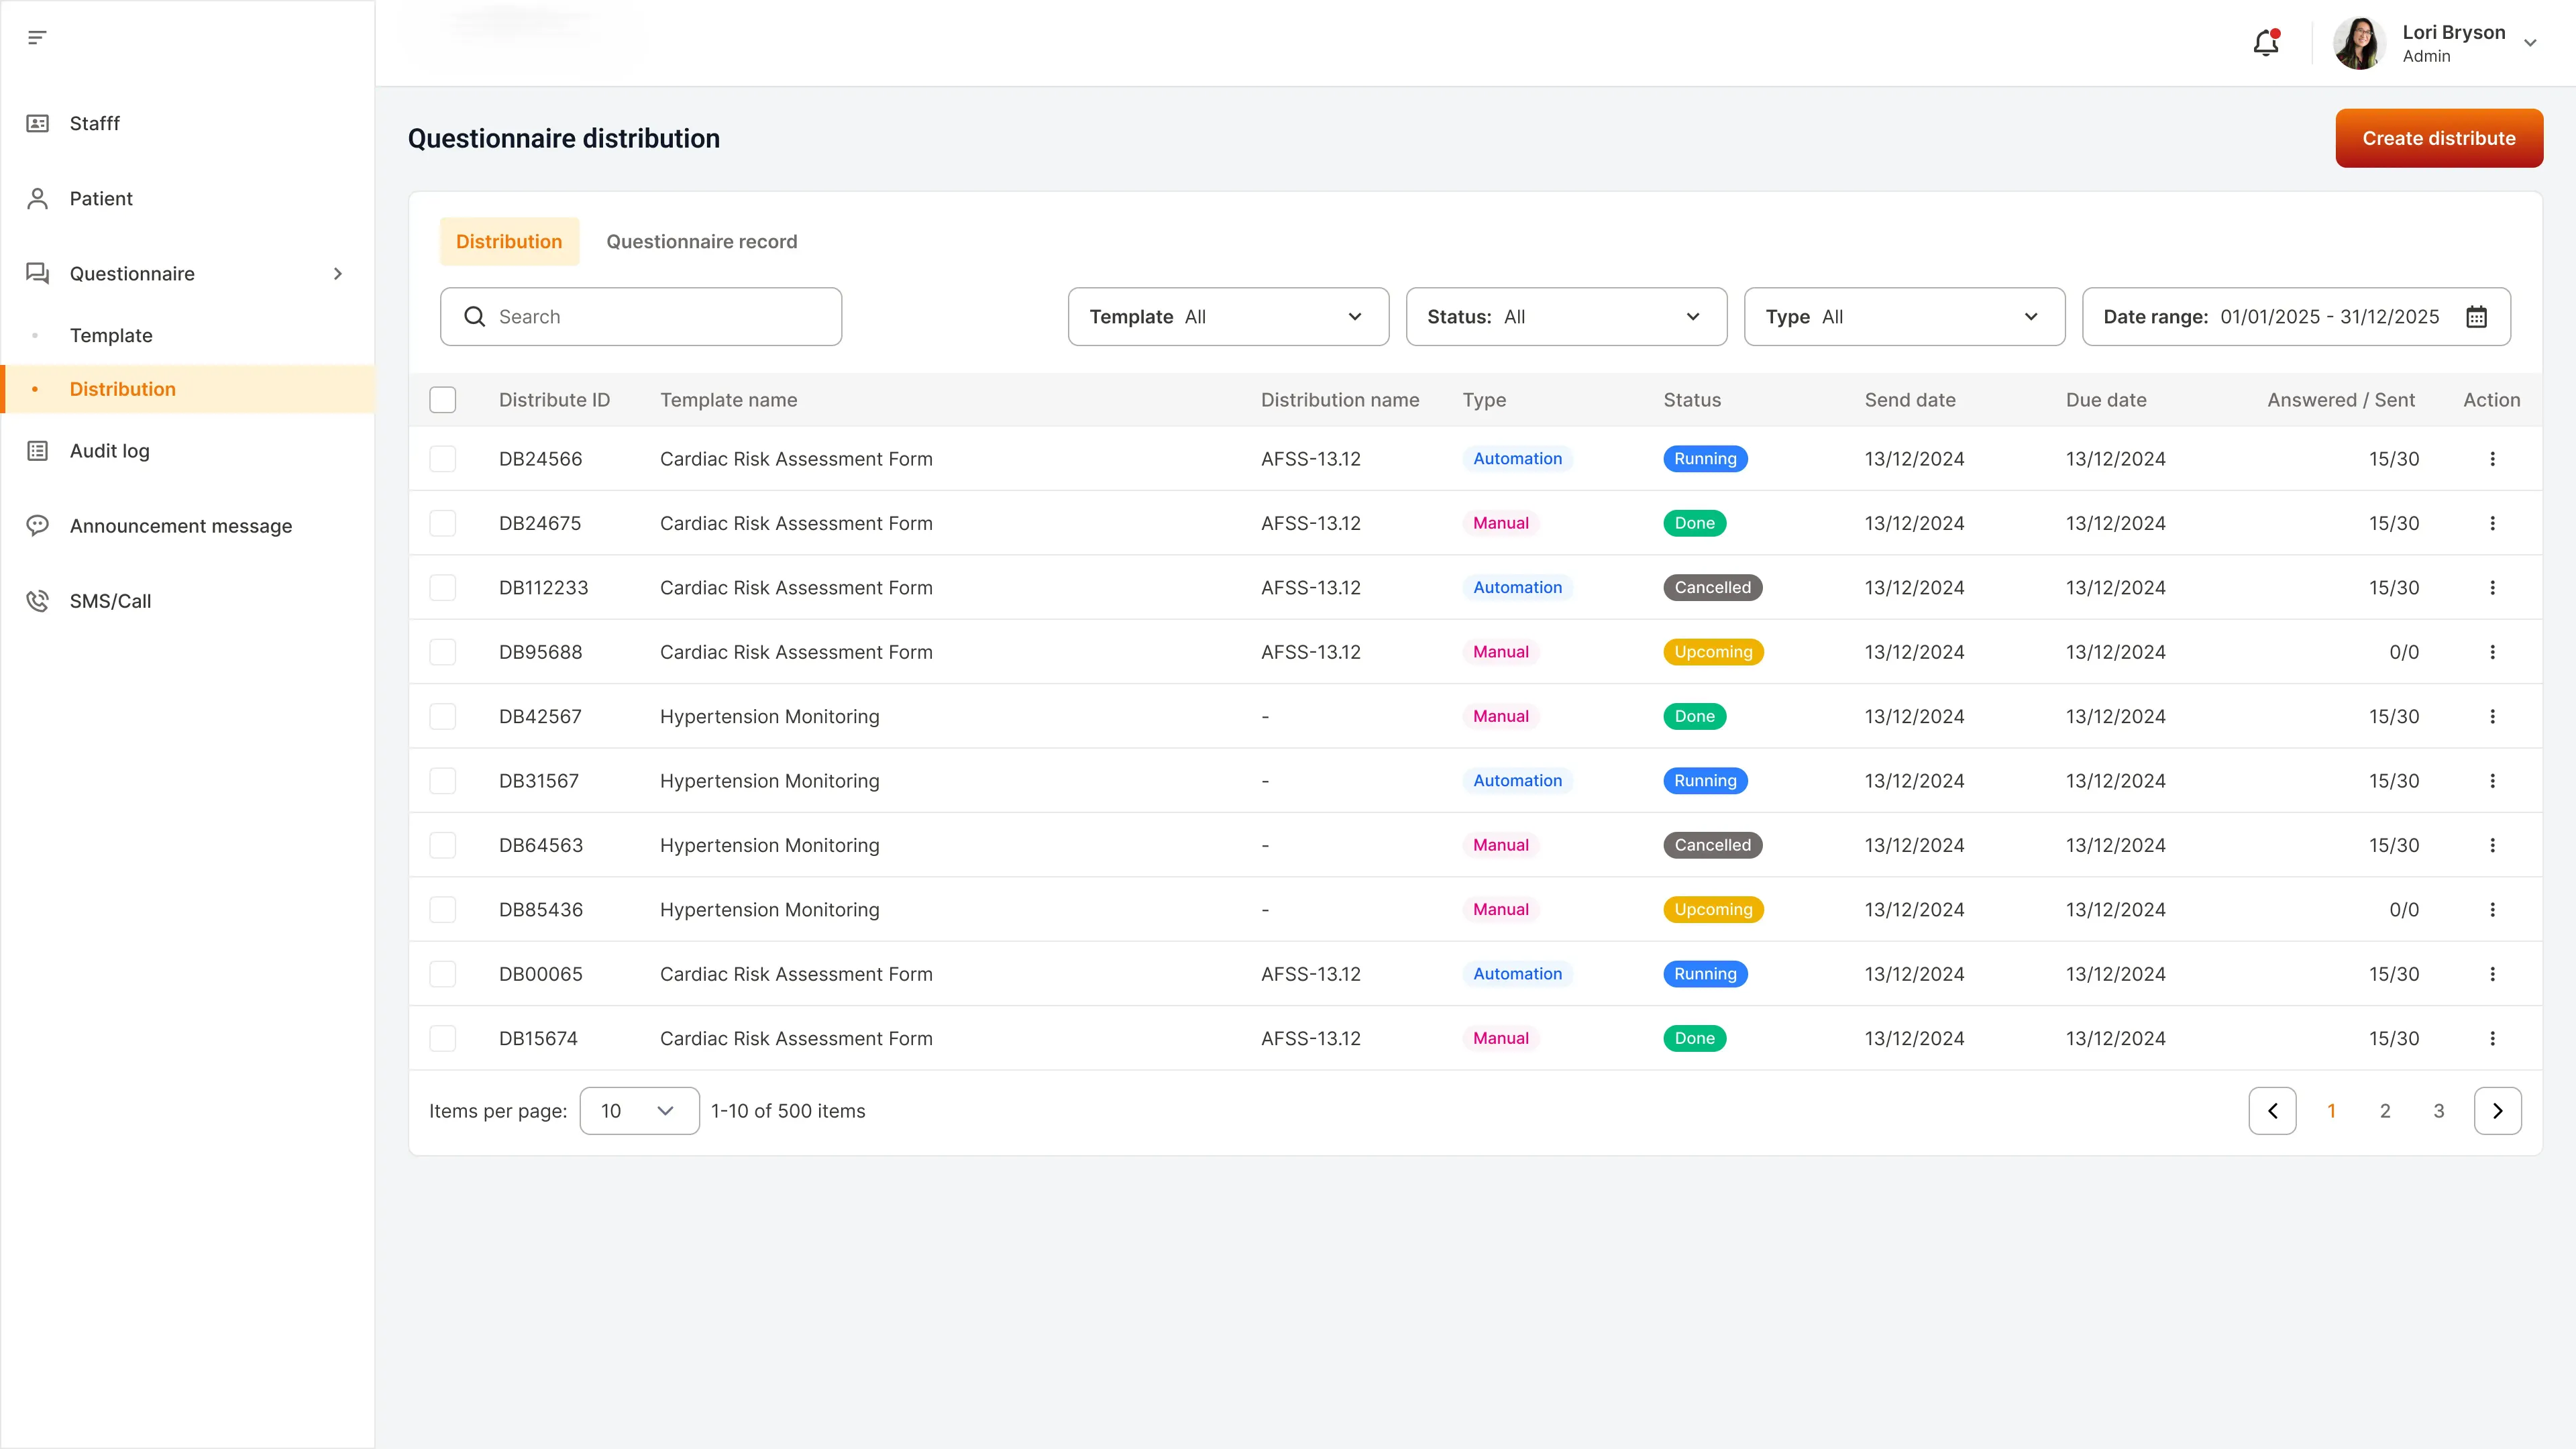
Task: Open action menu for DB64563
Action: (x=2492, y=845)
